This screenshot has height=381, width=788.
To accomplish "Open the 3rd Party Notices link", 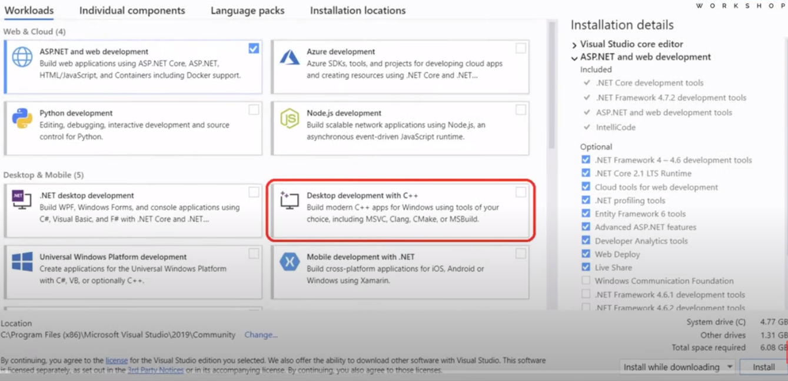I will tap(155, 370).
